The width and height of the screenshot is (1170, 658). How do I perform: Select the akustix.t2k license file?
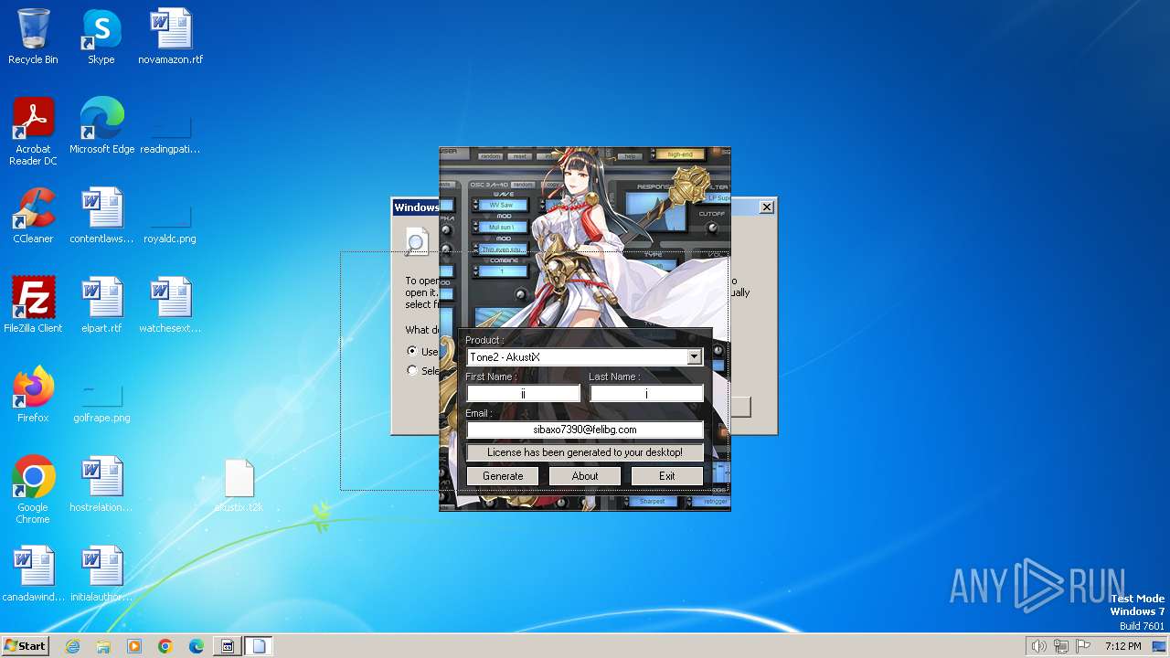[x=239, y=484]
